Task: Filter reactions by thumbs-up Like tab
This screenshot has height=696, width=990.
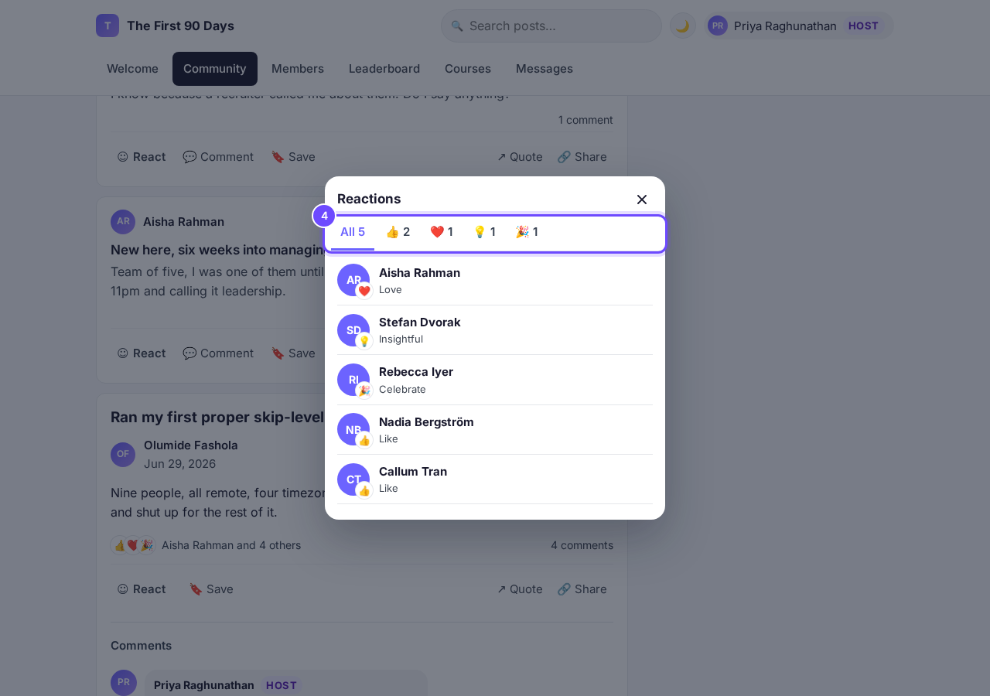Action: pyautogui.click(x=398, y=232)
